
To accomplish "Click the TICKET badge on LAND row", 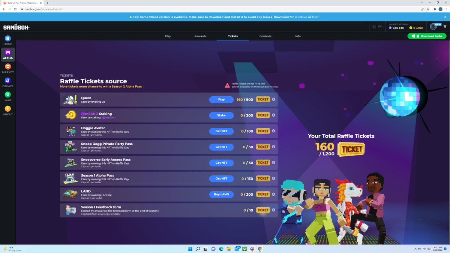I will (263, 194).
